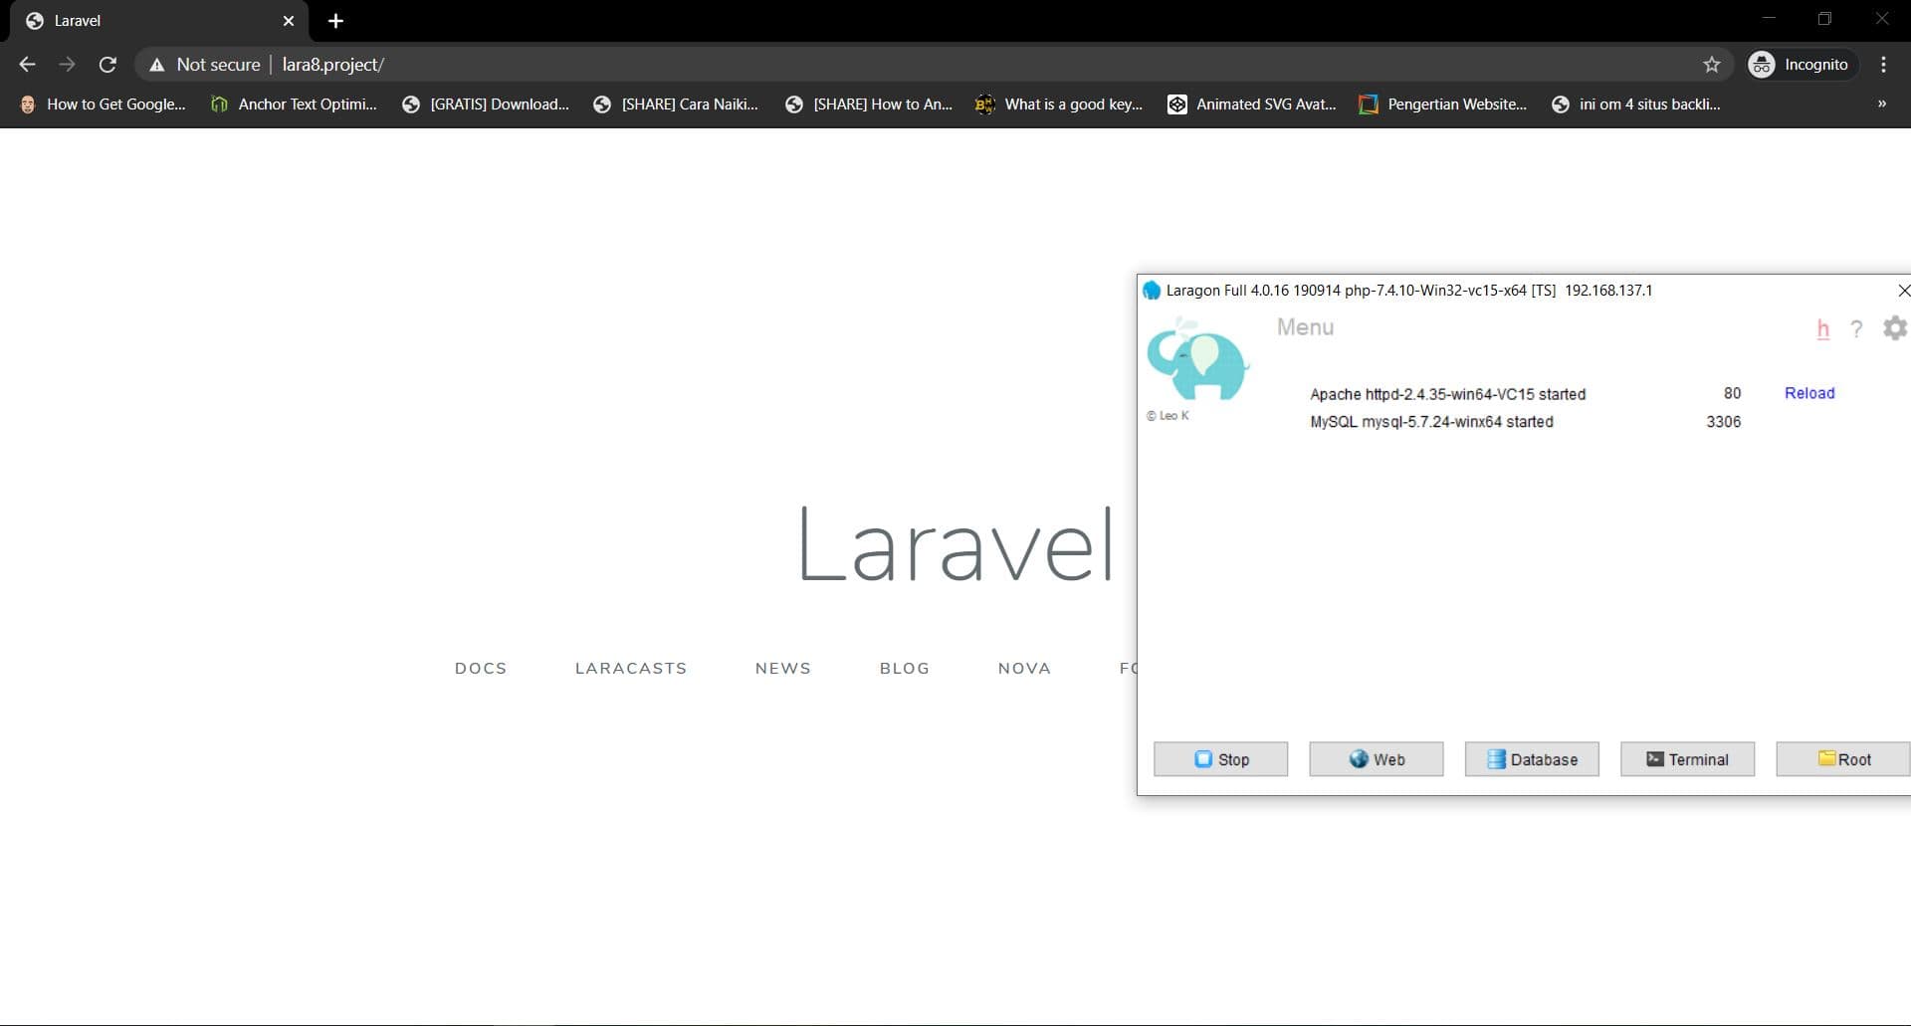This screenshot has height=1026, width=1911.
Task: Click the Not secure warning icon
Action: tap(156, 65)
